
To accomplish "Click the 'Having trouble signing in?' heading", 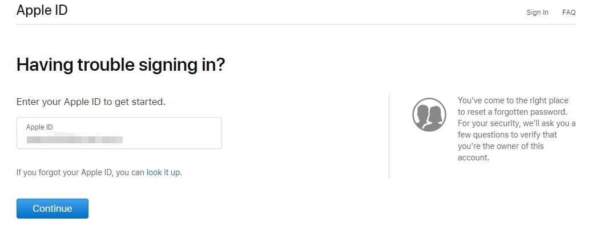I will [x=120, y=64].
